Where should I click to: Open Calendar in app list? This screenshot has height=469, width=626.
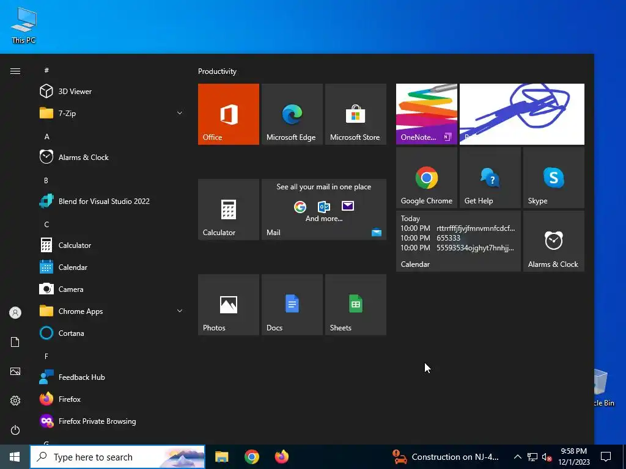pos(112,267)
